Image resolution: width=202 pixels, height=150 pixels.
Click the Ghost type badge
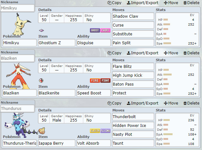point(95,30)
